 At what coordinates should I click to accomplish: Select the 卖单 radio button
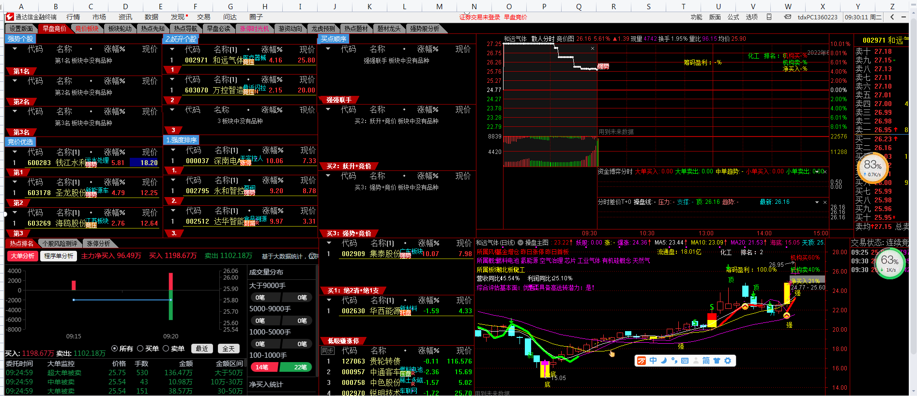166,349
